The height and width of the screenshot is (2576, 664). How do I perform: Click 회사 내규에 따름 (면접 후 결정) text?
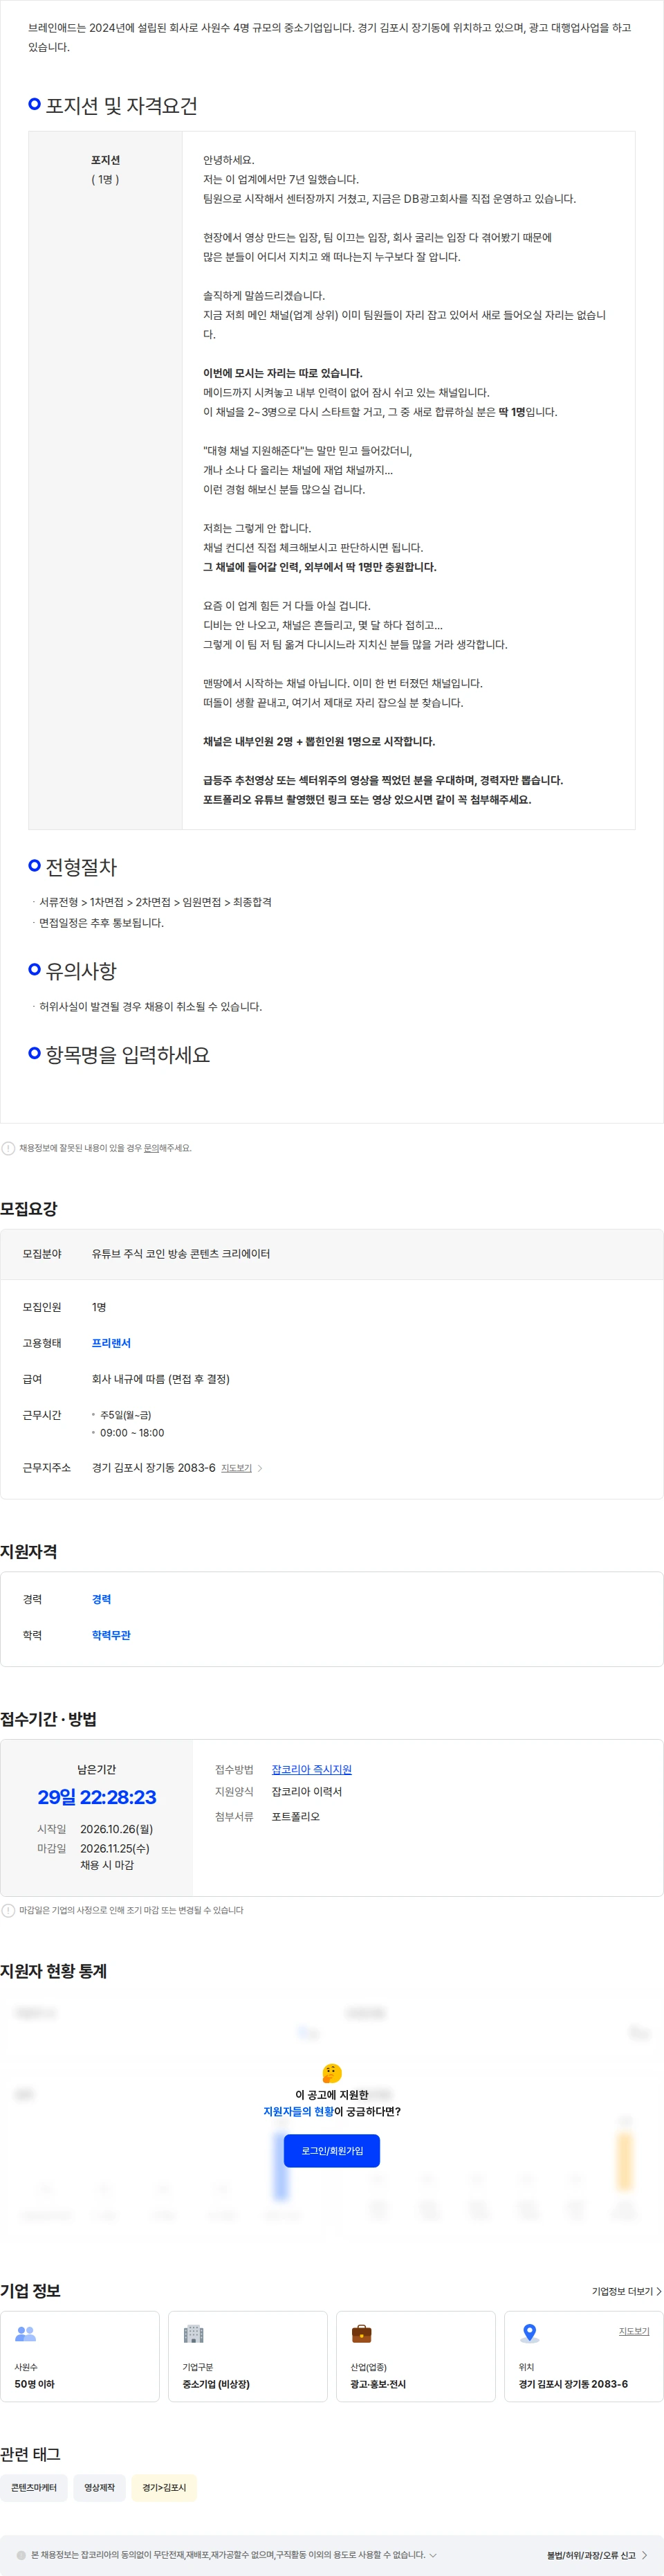(160, 1379)
